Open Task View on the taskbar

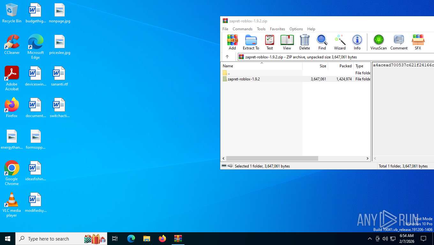(115, 239)
